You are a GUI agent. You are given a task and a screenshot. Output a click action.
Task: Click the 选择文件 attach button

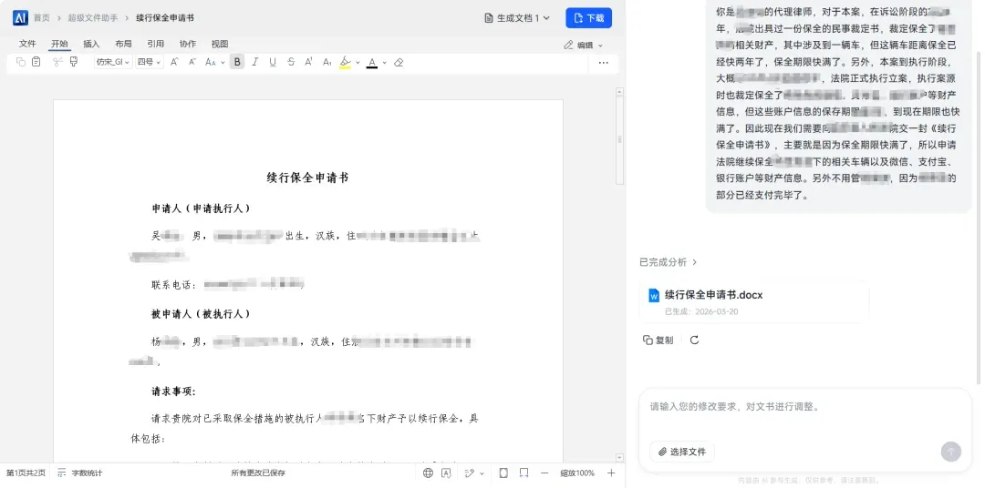681,452
